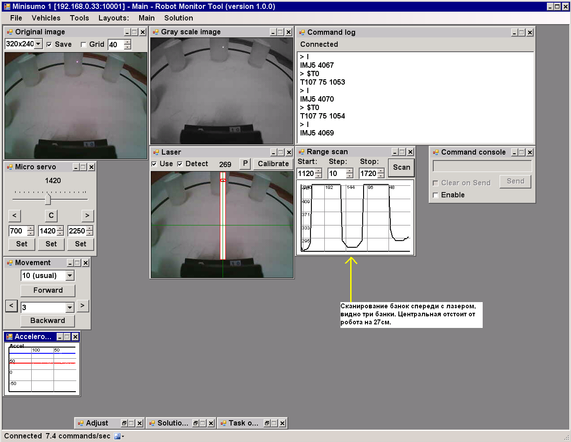
Task: Click the Movement turn right arrow button
Action: click(83, 306)
